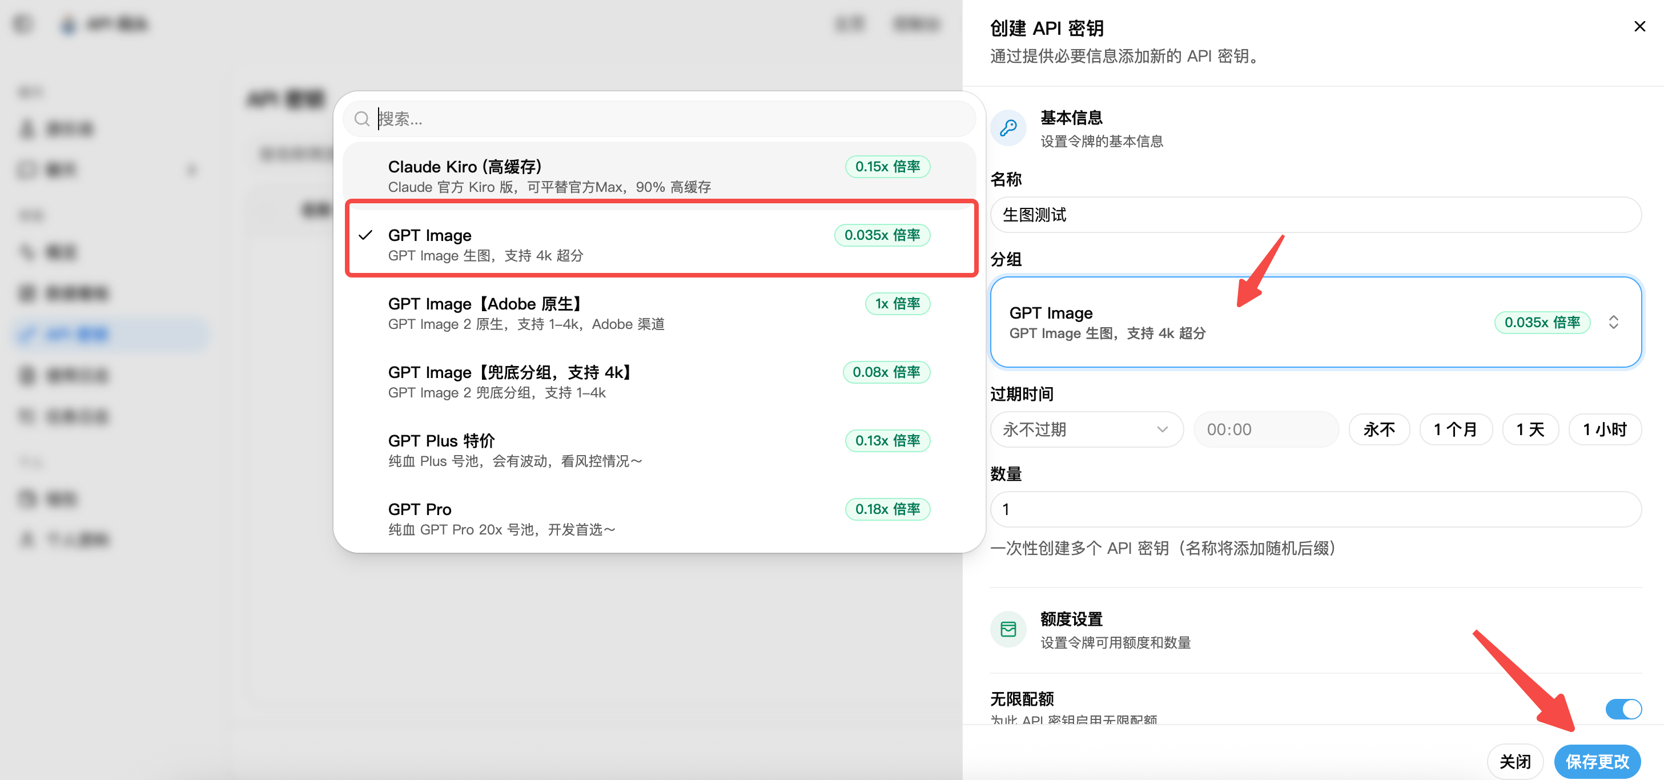1664x780 pixels.
Task: Click the 0.18x 倍率 badge
Action: (887, 509)
